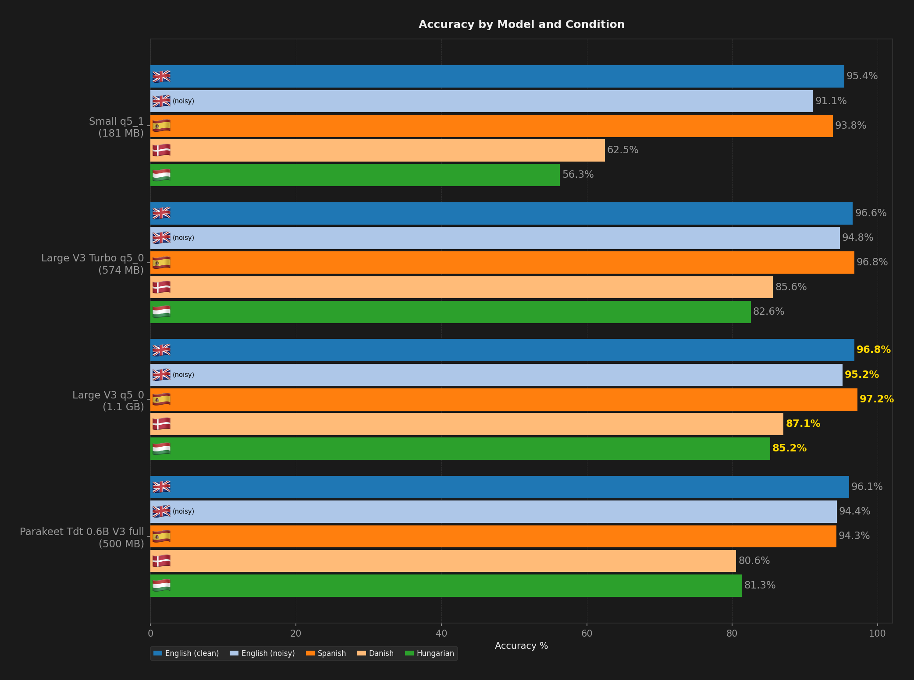The image size is (914, 680).
Task: Click the 81.3% value label
Action: [x=760, y=585]
